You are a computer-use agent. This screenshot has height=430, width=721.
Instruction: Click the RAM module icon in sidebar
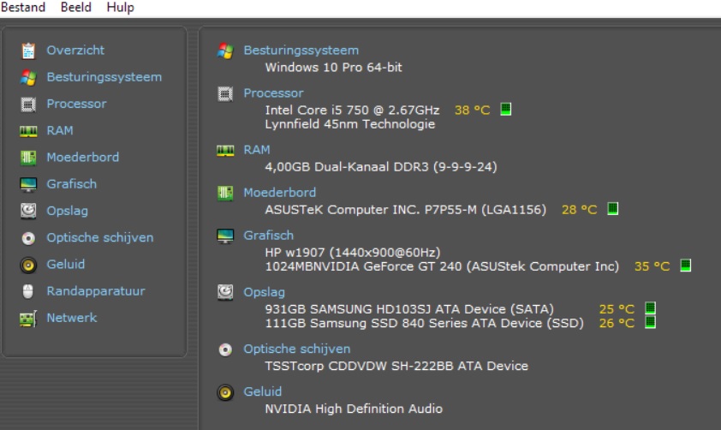(x=29, y=131)
